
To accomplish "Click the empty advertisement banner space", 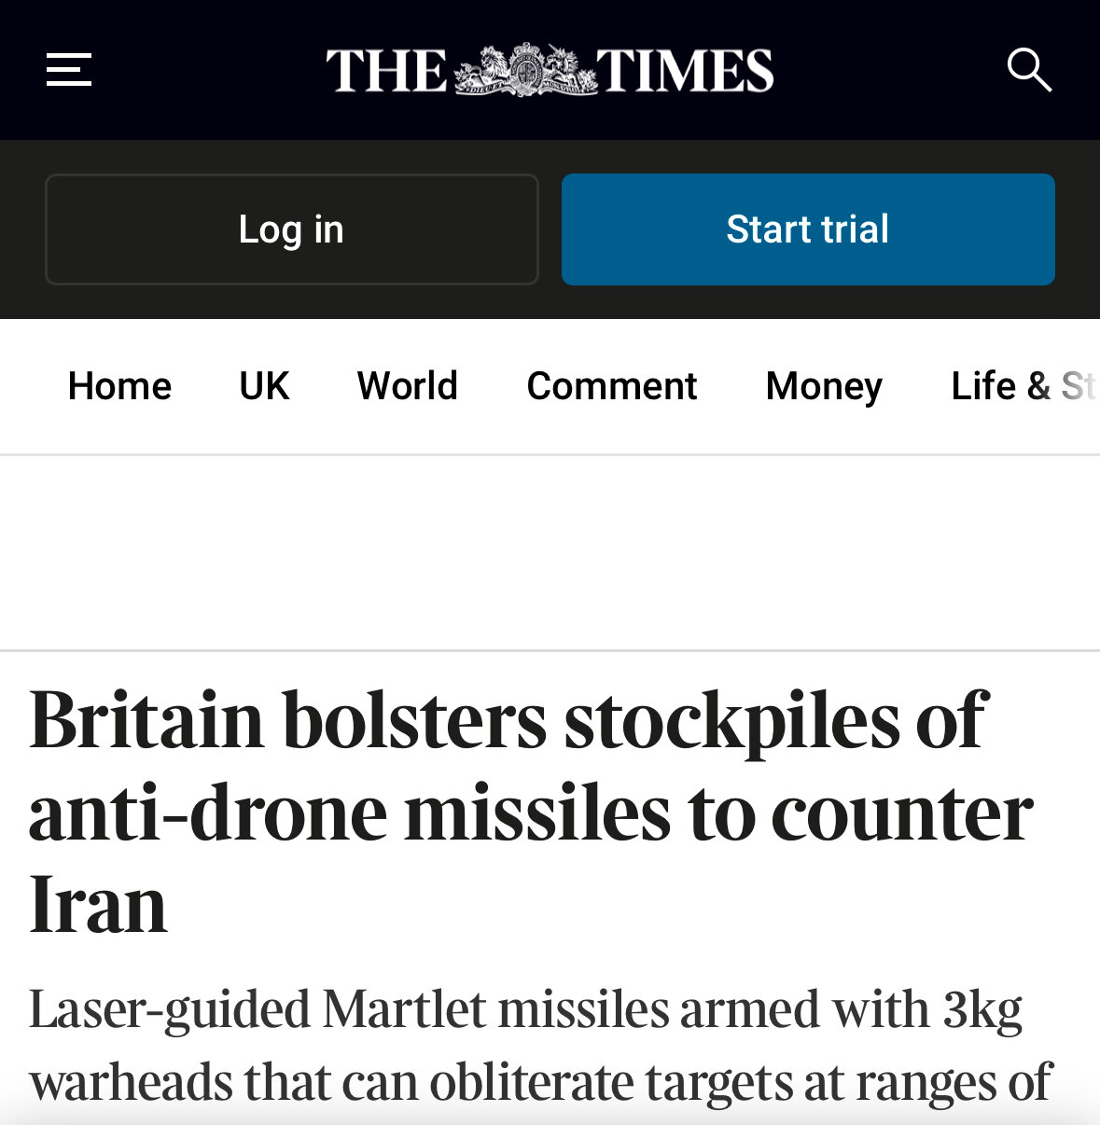I will (x=550, y=552).
